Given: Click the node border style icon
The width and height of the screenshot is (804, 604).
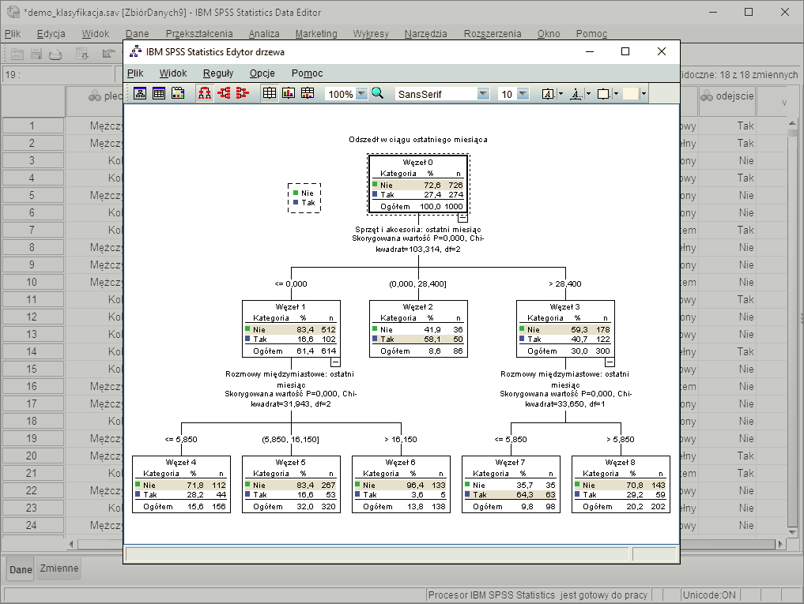Looking at the screenshot, I should 603,94.
